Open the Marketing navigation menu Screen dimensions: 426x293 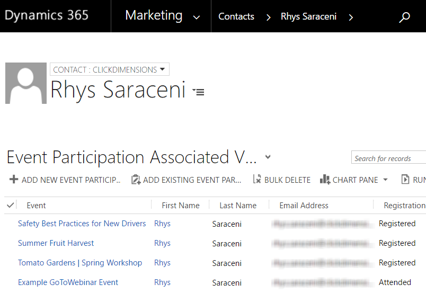154,15
